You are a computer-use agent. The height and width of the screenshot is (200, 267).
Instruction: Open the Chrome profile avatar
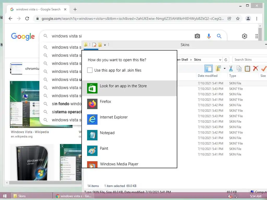[x=248, y=18]
